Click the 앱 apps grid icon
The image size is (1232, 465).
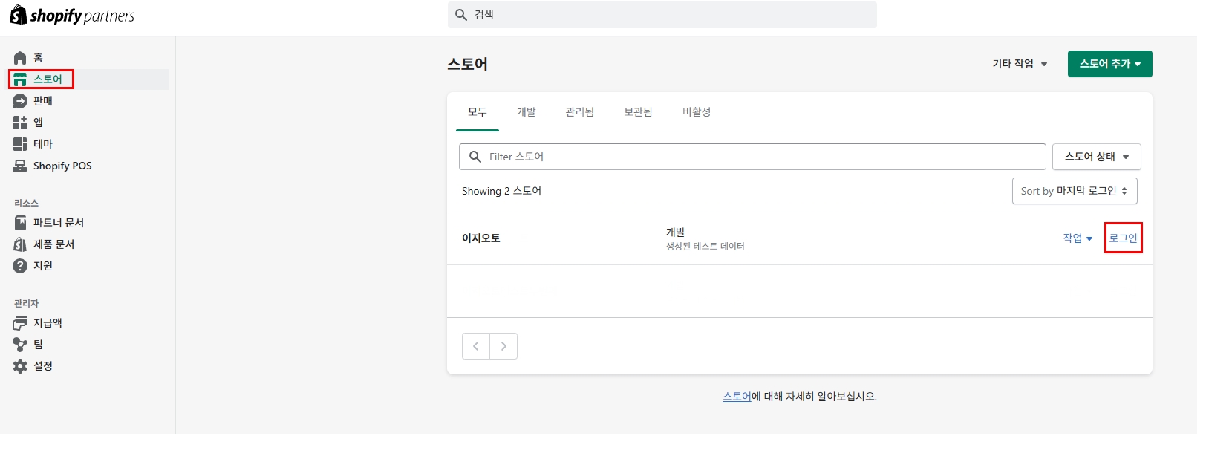tap(20, 123)
